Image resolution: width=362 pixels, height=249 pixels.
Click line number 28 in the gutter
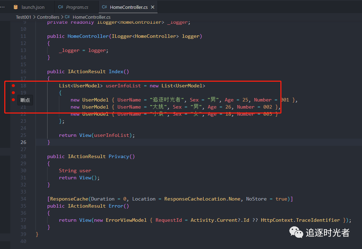23,156
